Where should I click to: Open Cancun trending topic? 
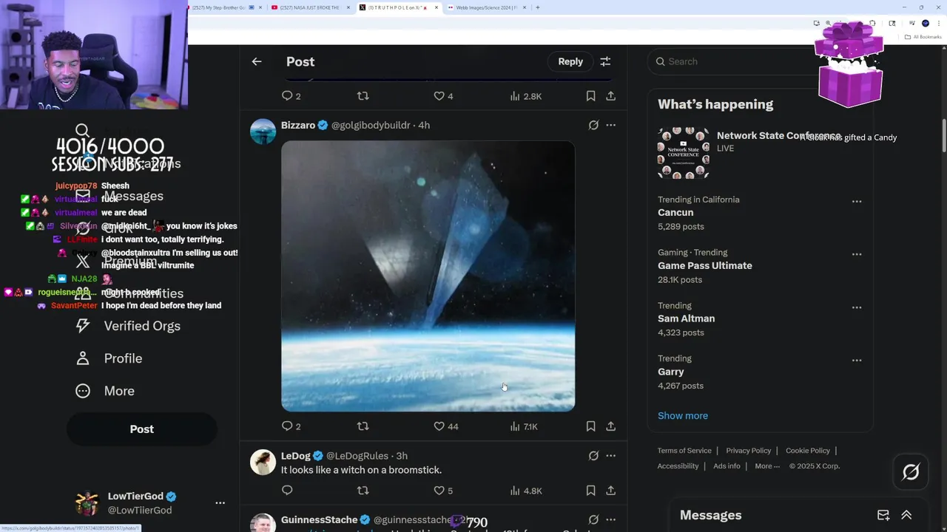(675, 212)
